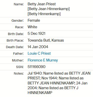Click the Notes text about name listings

click(x=59, y=83)
